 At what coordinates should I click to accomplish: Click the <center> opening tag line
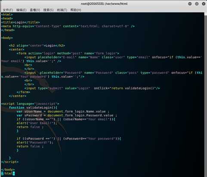tap(16, 50)
